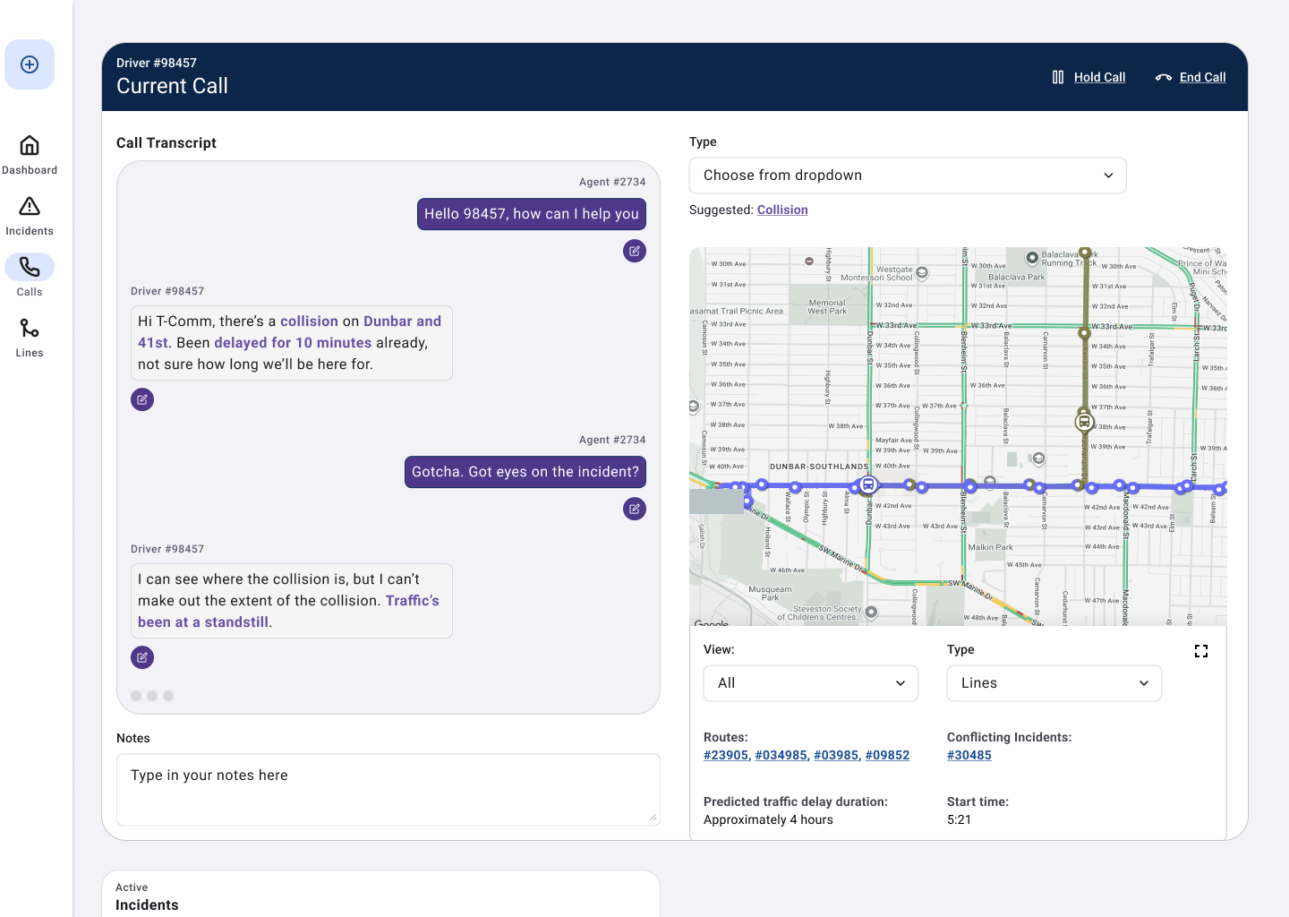1289x917 pixels.
Task: Open the Calls section
Action: click(x=30, y=277)
